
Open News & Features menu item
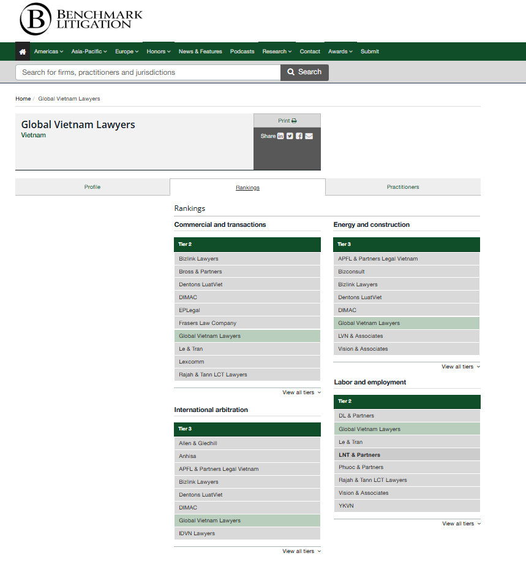(200, 52)
